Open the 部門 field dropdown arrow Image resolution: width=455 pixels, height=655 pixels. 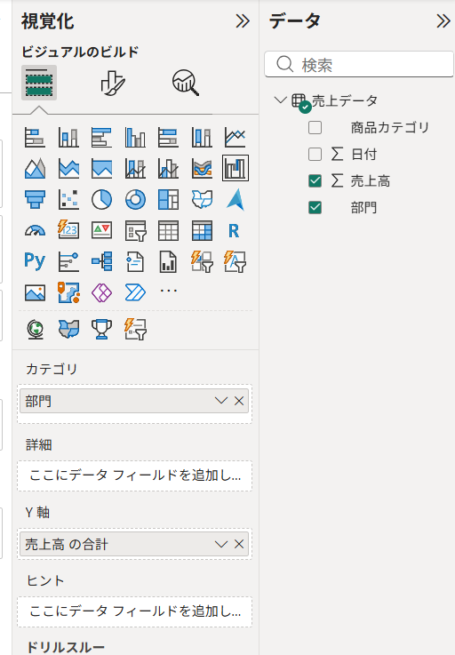point(221,401)
